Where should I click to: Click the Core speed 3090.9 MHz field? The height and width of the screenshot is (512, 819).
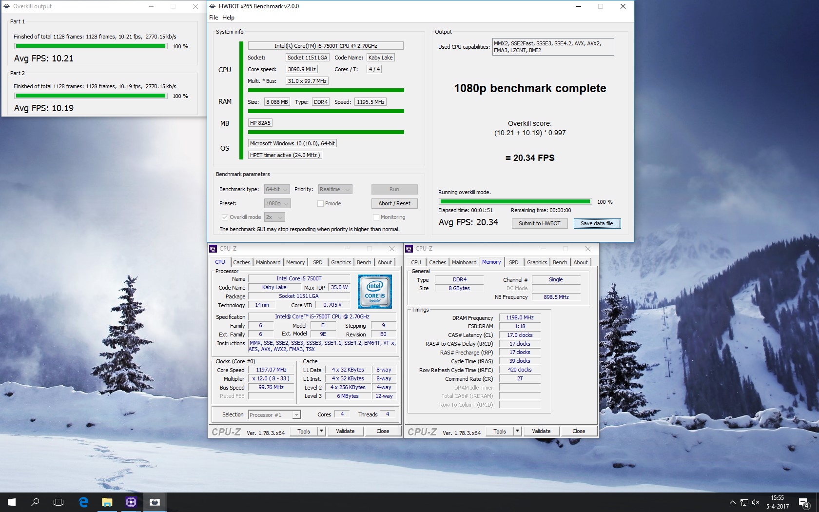[302, 69]
